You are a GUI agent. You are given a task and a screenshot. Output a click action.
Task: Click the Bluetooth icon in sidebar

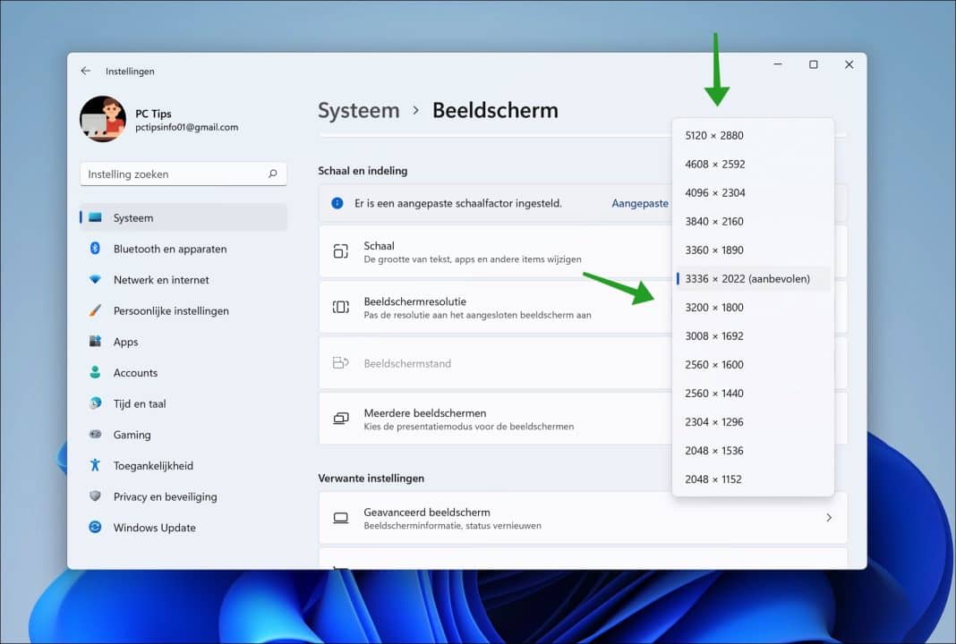[95, 248]
